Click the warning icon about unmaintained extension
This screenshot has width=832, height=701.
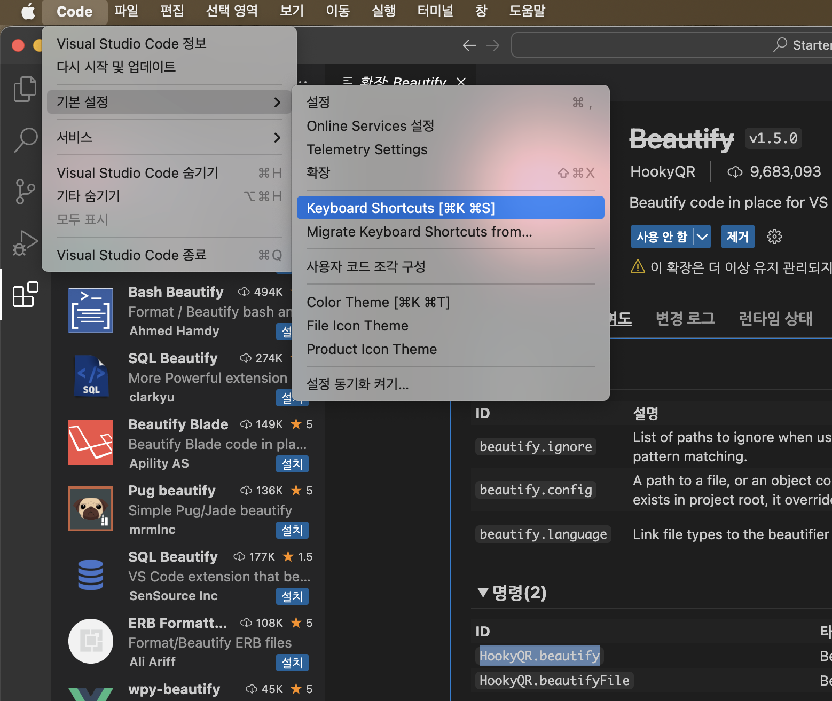(x=638, y=266)
